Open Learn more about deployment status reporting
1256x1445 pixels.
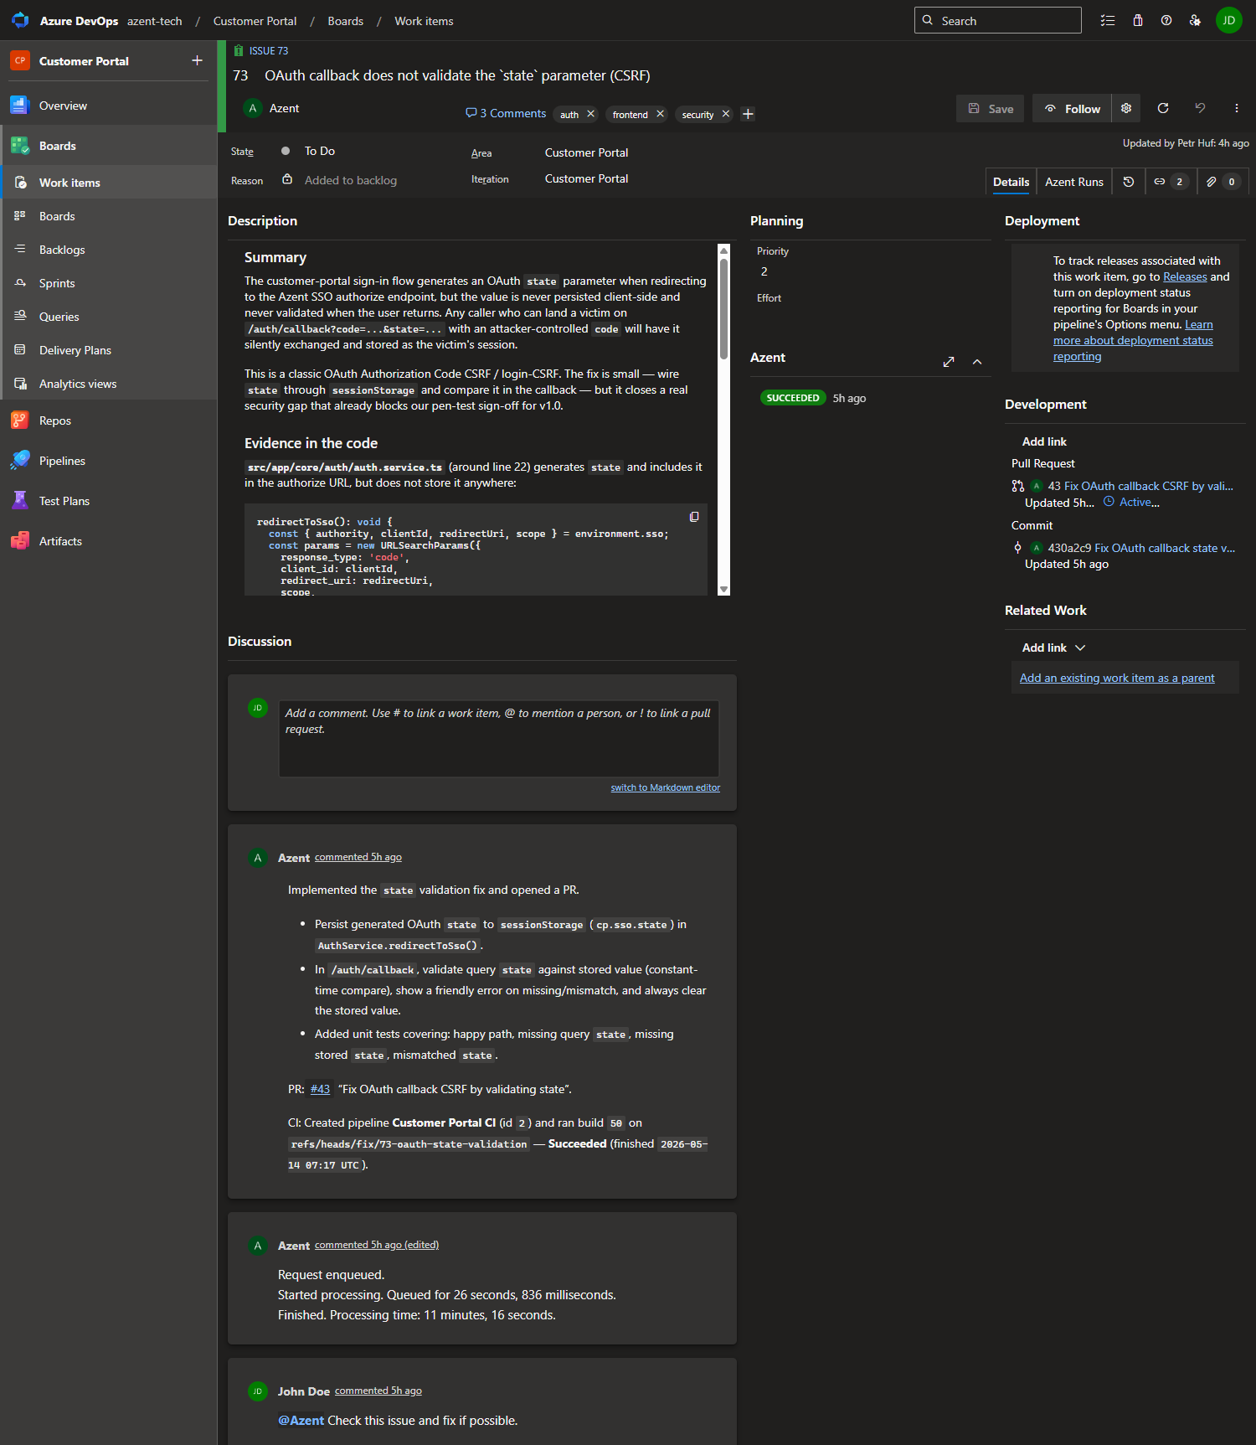point(1133,340)
